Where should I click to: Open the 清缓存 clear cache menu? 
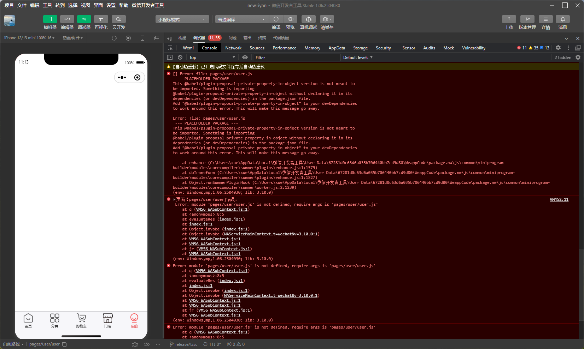click(327, 19)
